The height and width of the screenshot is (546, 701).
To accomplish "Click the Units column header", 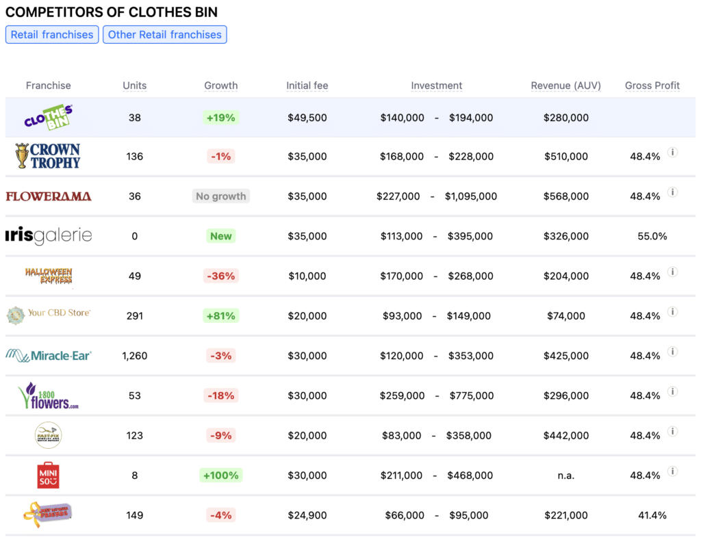I will (135, 86).
